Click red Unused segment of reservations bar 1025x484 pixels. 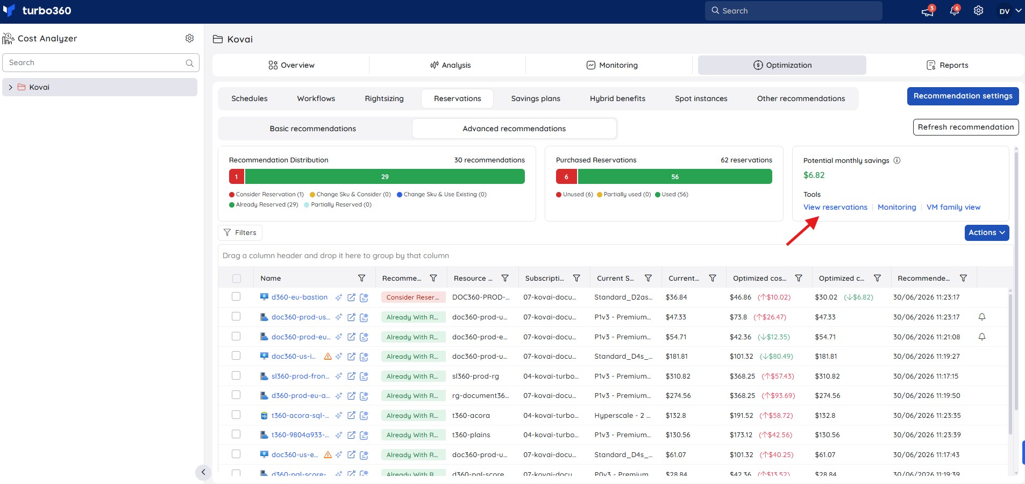point(566,176)
